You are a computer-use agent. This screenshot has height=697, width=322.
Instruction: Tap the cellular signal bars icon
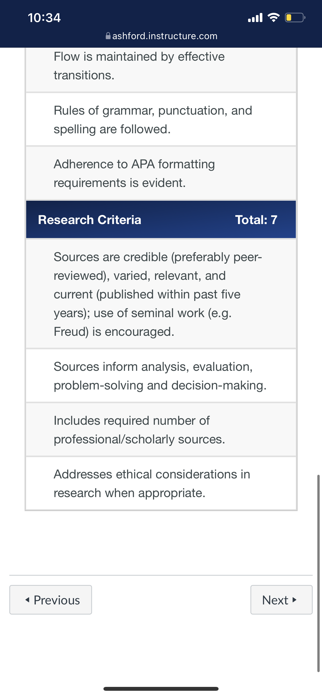coord(255,18)
